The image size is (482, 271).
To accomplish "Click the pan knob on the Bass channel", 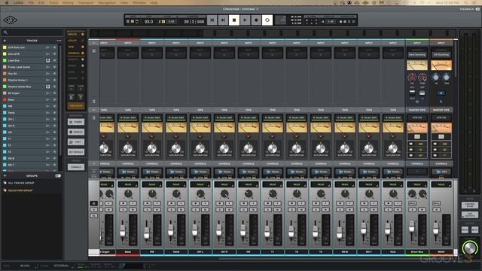I will (128, 193).
